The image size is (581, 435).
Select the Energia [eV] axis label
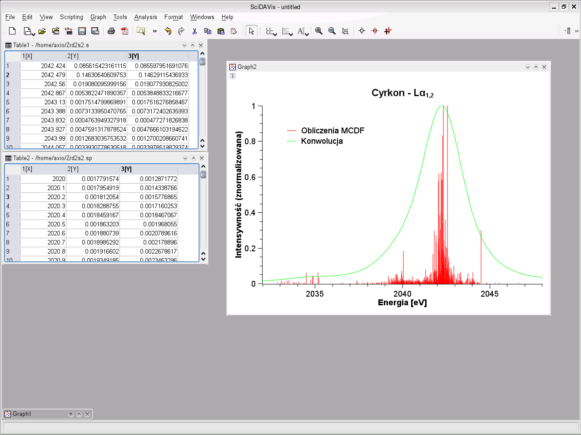click(x=402, y=303)
